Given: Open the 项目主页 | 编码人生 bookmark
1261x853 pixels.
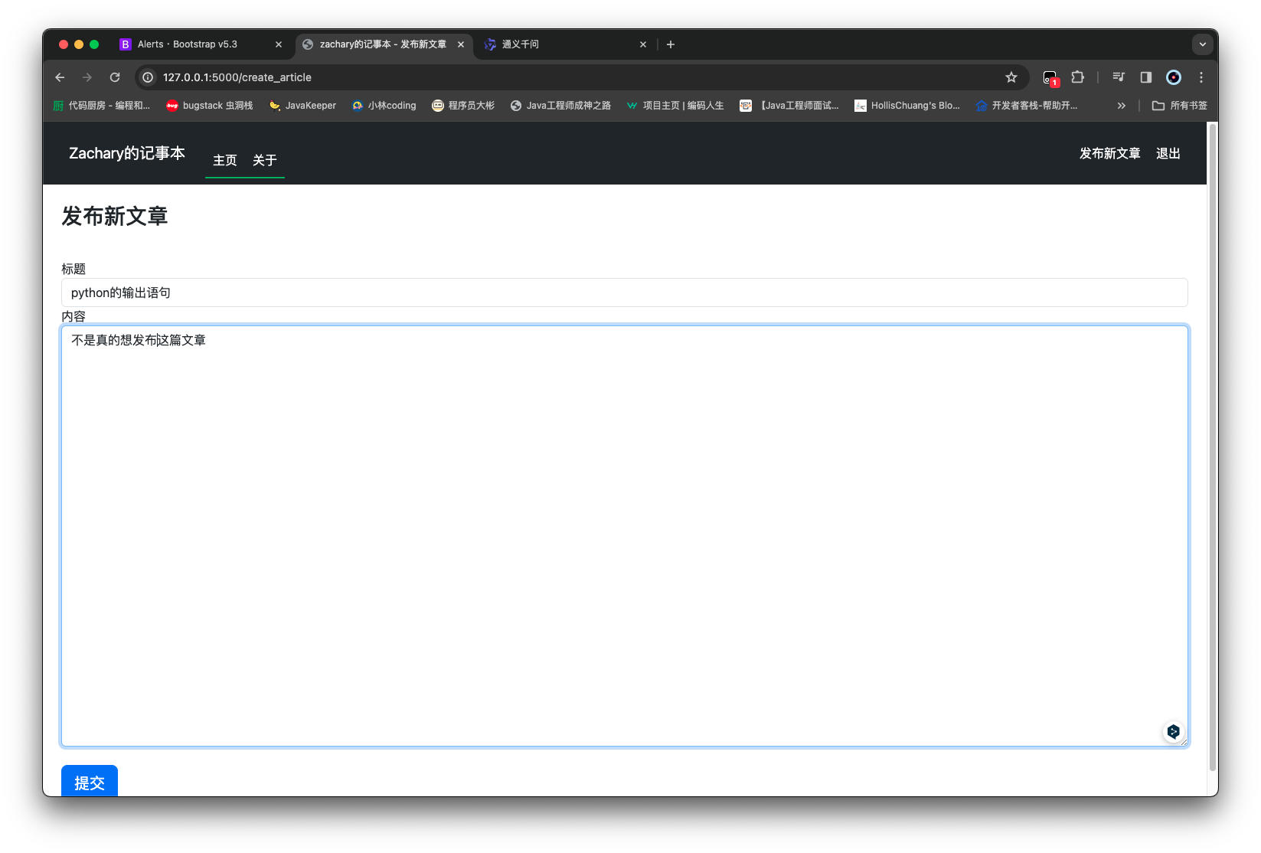Looking at the screenshot, I should point(675,106).
